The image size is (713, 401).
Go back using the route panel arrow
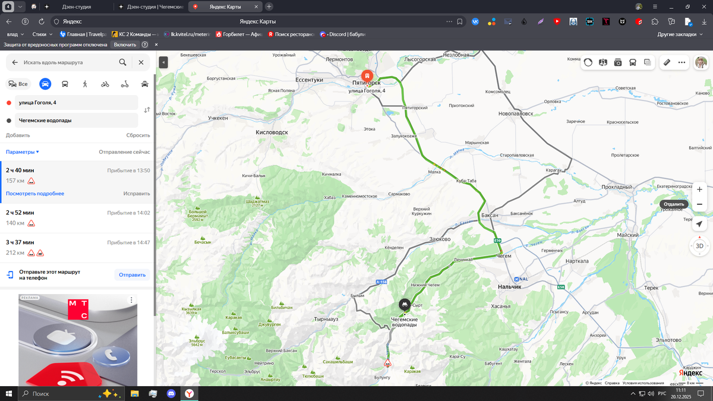[14, 62]
